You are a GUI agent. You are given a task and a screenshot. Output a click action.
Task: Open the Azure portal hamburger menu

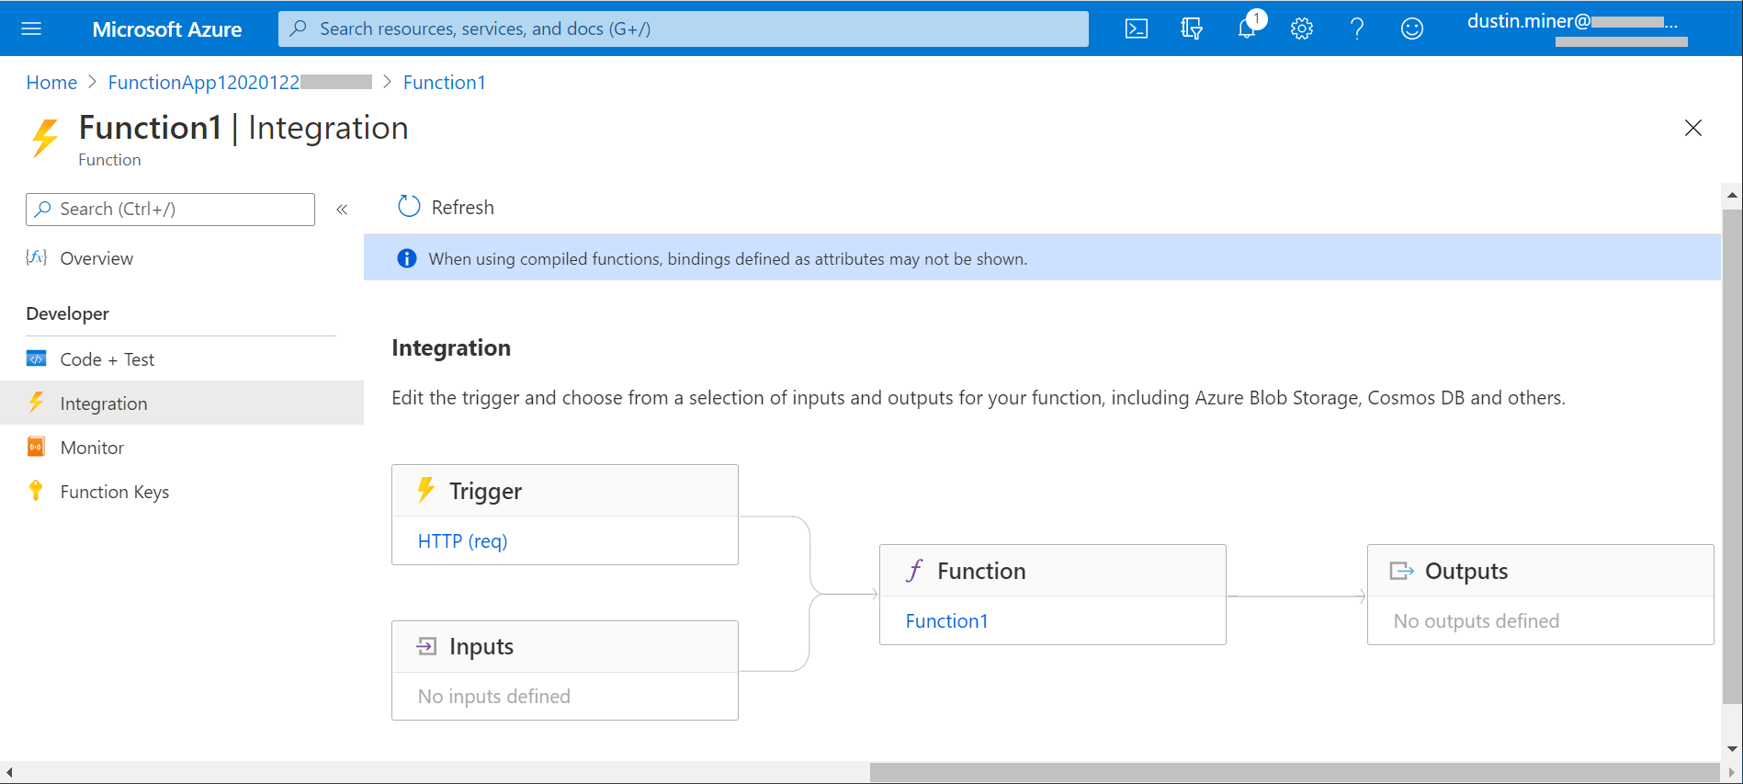point(31,28)
